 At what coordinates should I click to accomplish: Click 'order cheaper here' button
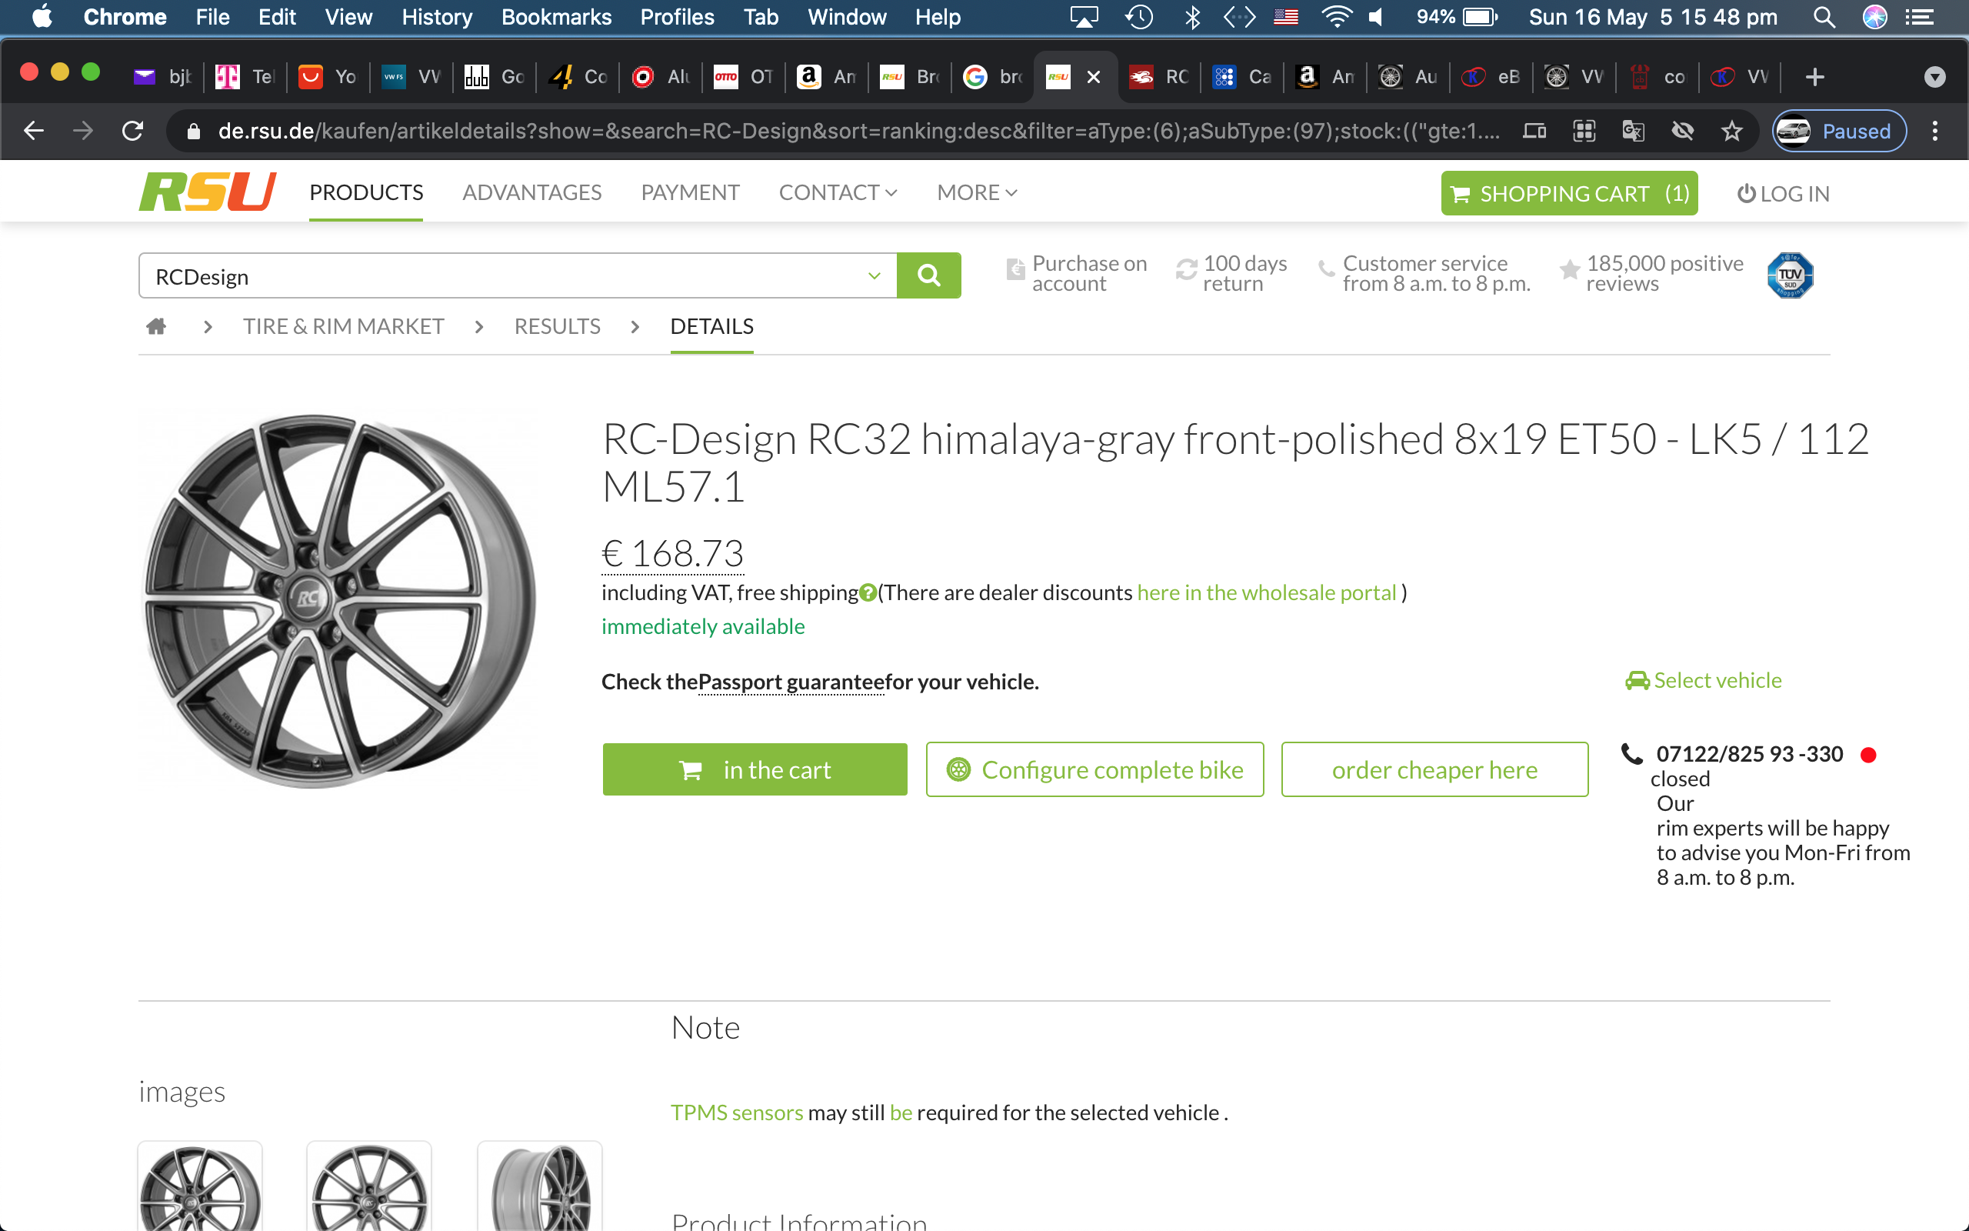[1434, 769]
